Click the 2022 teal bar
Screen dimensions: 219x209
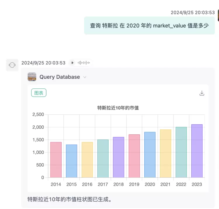[x=181, y=152]
